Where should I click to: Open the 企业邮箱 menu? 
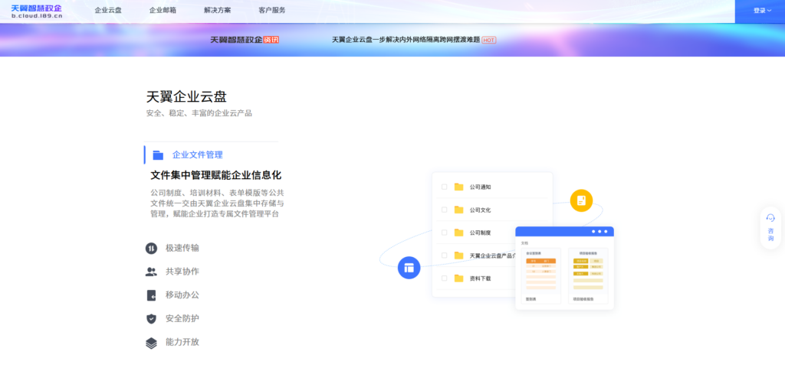pos(163,10)
